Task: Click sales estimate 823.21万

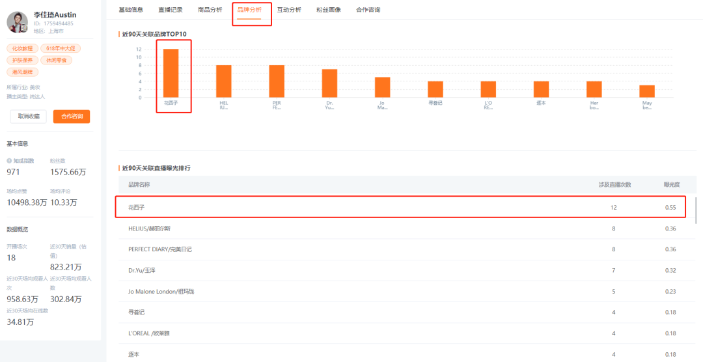Action: (66, 268)
